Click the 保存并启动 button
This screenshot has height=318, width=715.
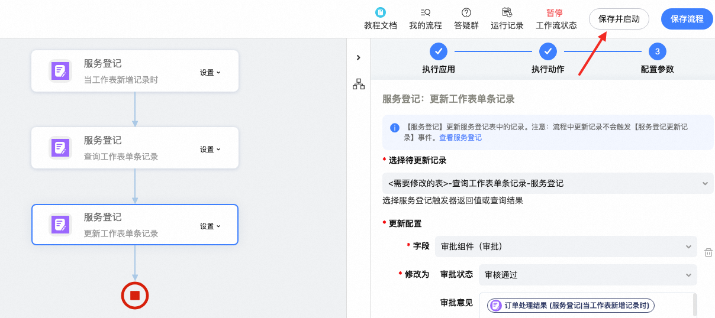(x=619, y=19)
